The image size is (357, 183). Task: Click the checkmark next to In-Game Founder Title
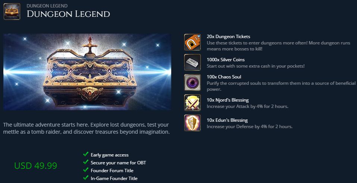(86, 177)
